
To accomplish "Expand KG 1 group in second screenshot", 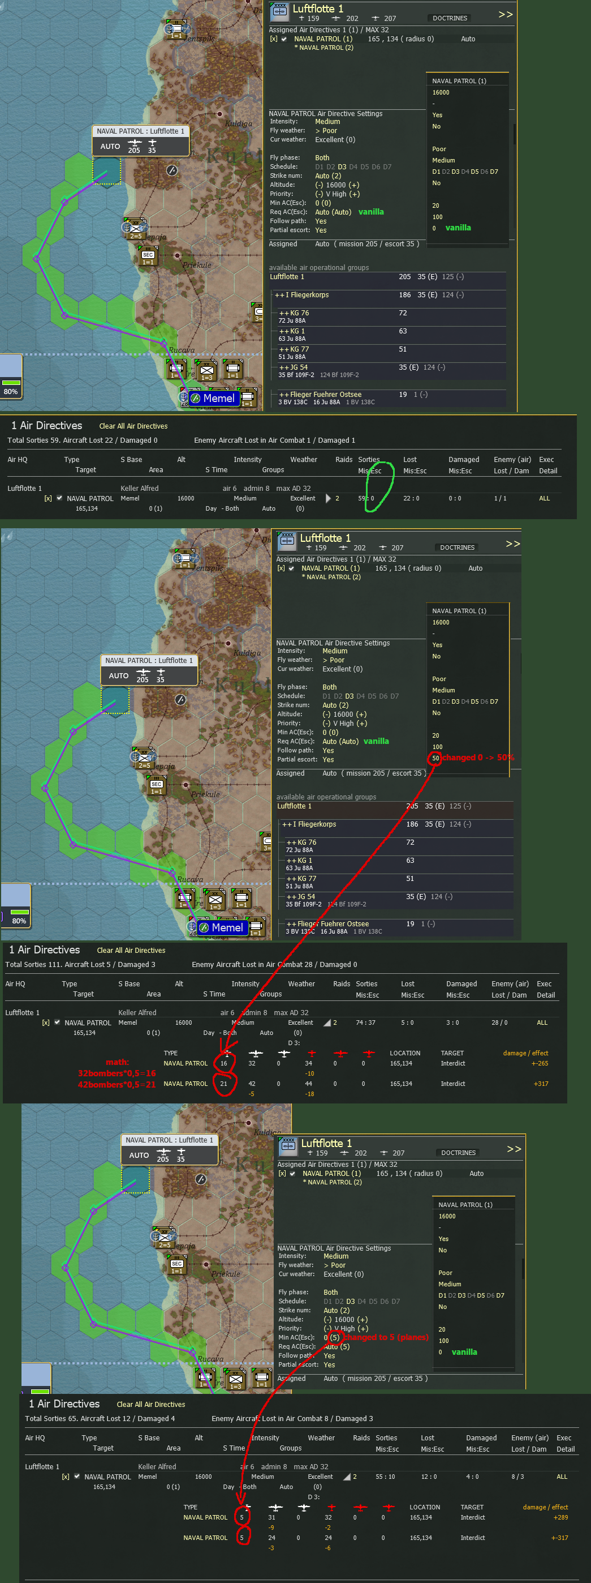I will (x=291, y=861).
